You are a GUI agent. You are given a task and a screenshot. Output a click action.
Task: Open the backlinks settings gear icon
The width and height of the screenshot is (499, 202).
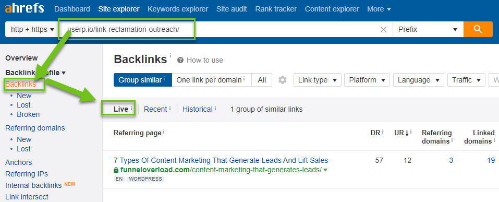[x=283, y=80]
